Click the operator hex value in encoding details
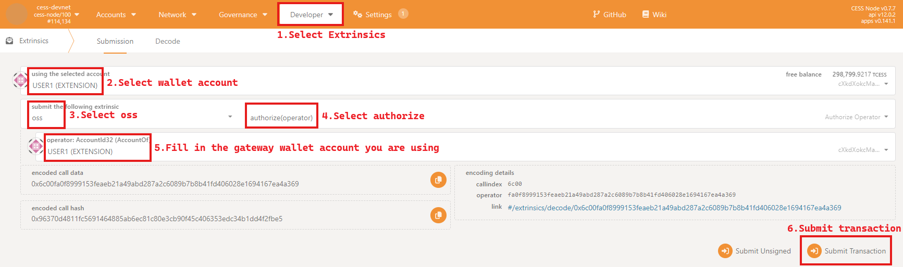This screenshot has width=903, height=267. 622,195
